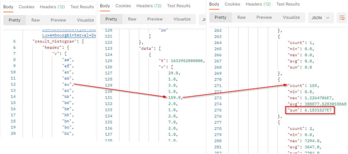The width and height of the screenshot is (348, 154).
Task: Switch to Headers (12) in right panel
Action: [x=259, y=4]
